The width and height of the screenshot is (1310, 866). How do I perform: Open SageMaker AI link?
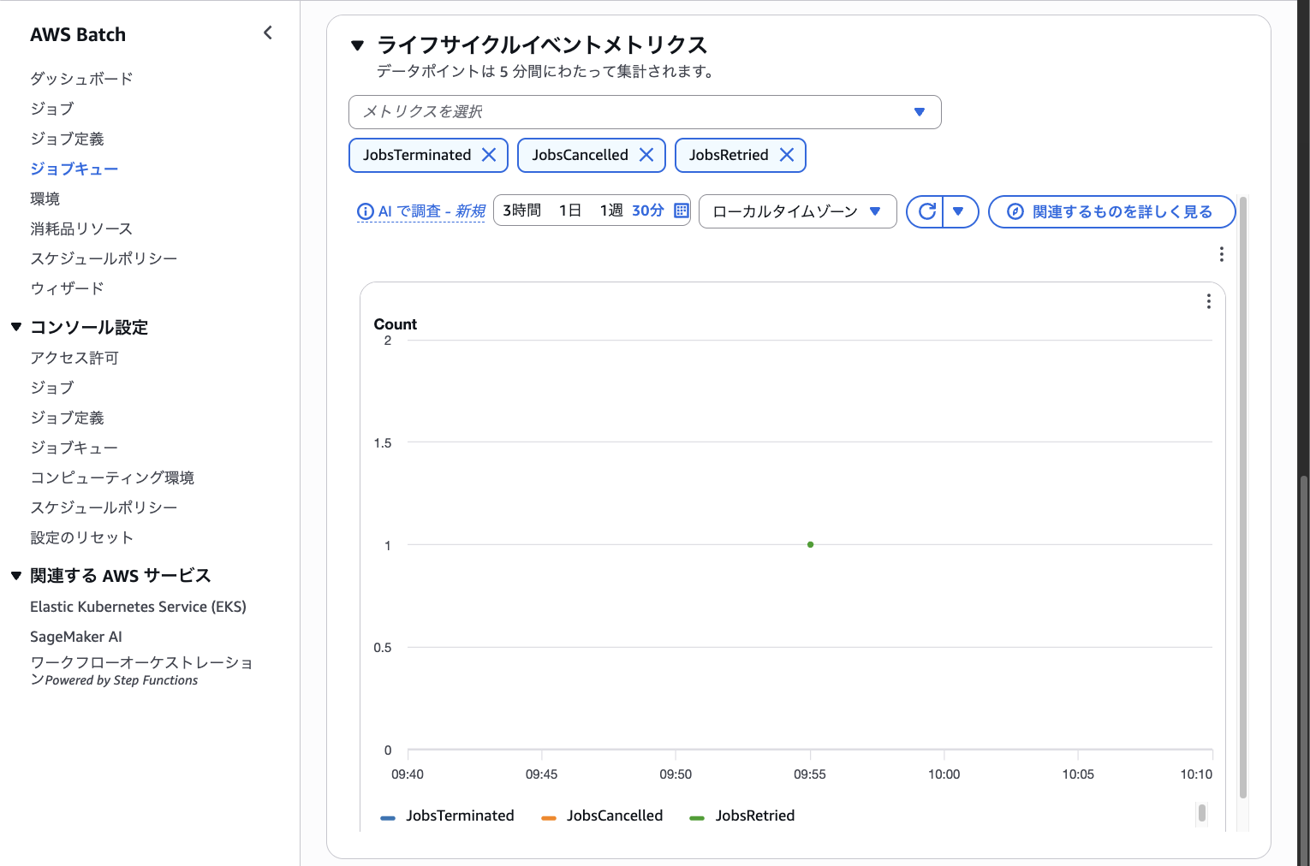pyautogui.click(x=76, y=637)
